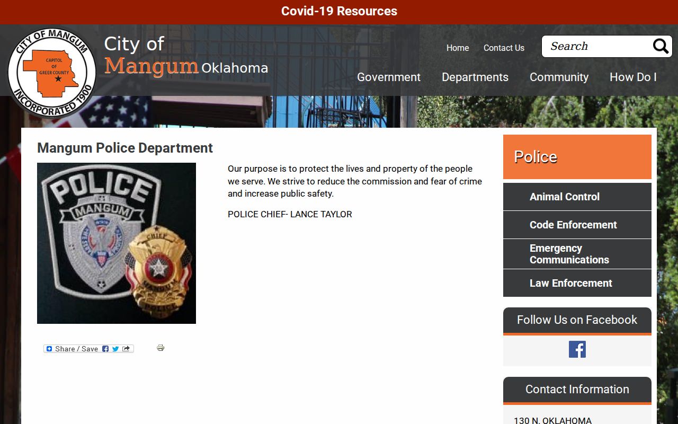
Task: Select Animal Control in the Police sidebar
Action: pos(577,197)
